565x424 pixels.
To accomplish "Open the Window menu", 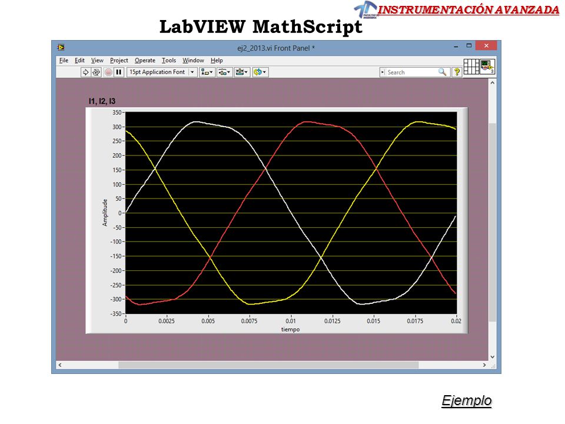I will tap(193, 60).
